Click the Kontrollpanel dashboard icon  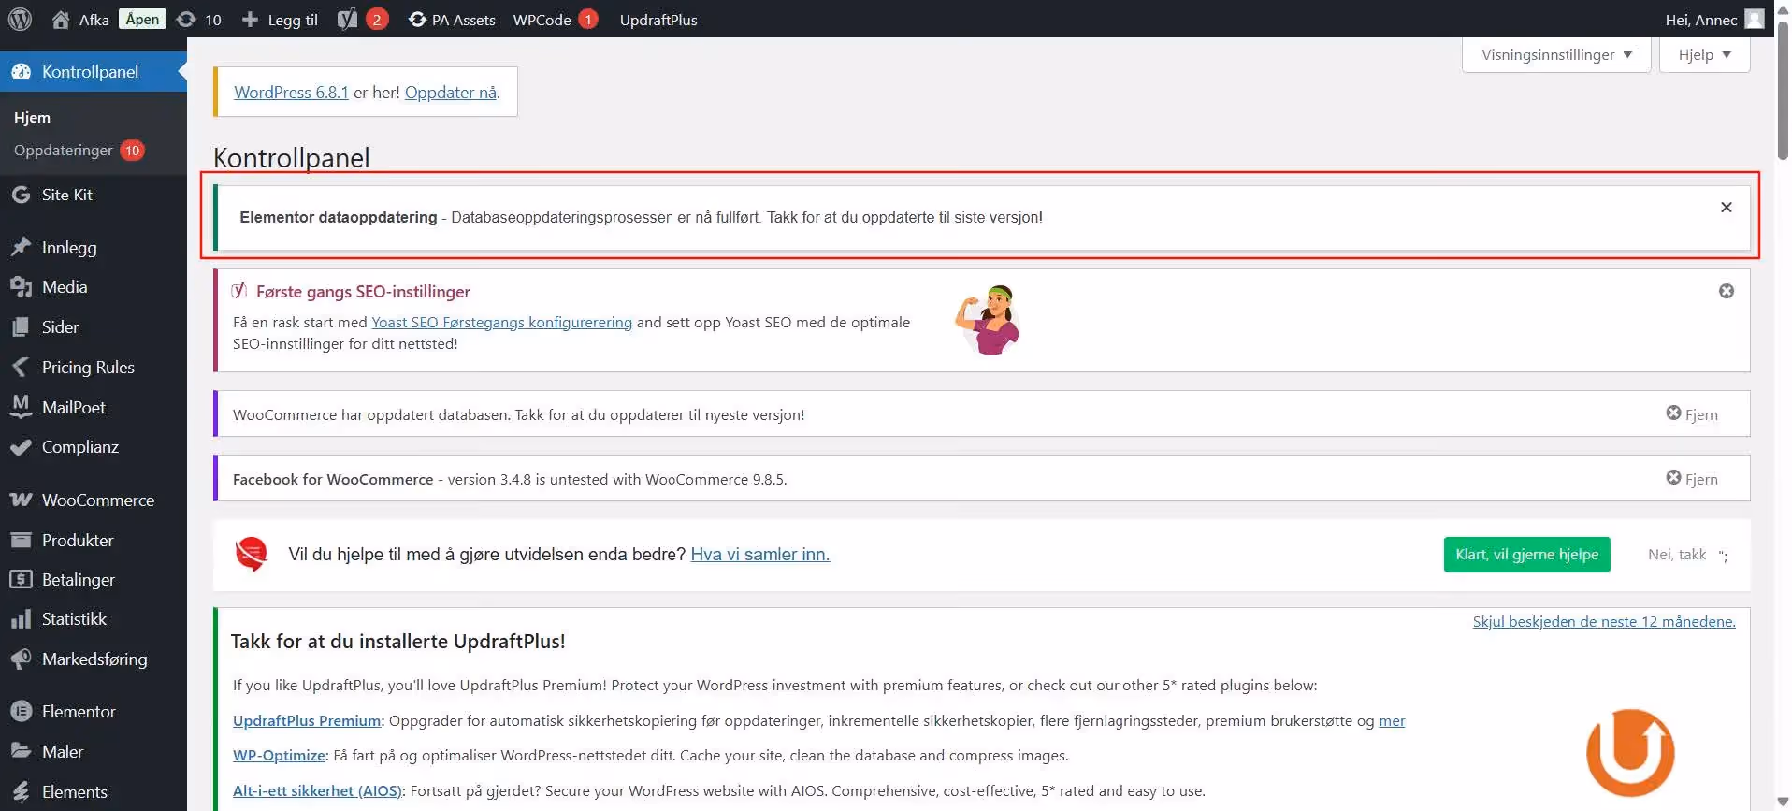(22, 72)
